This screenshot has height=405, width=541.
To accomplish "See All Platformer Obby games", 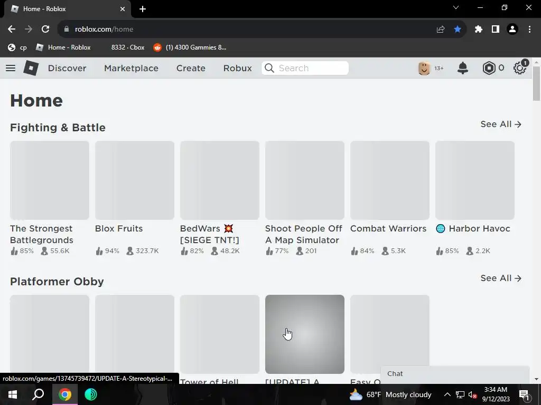I will pos(501,278).
